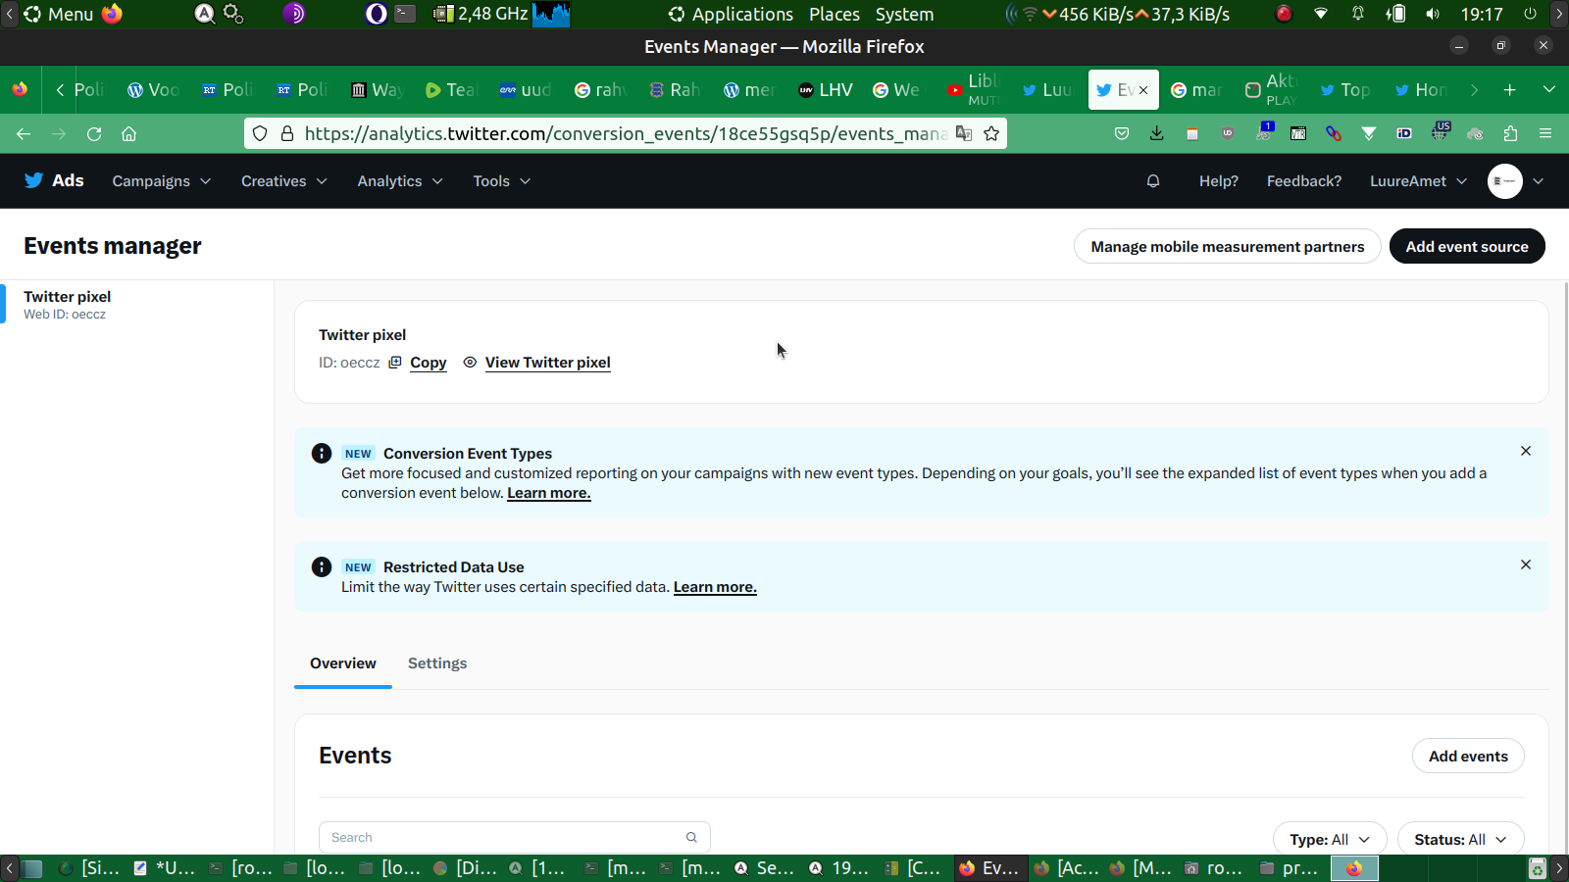Click the red record icon in top panel
The height and width of the screenshot is (882, 1569).
pyautogui.click(x=1284, y=14)
